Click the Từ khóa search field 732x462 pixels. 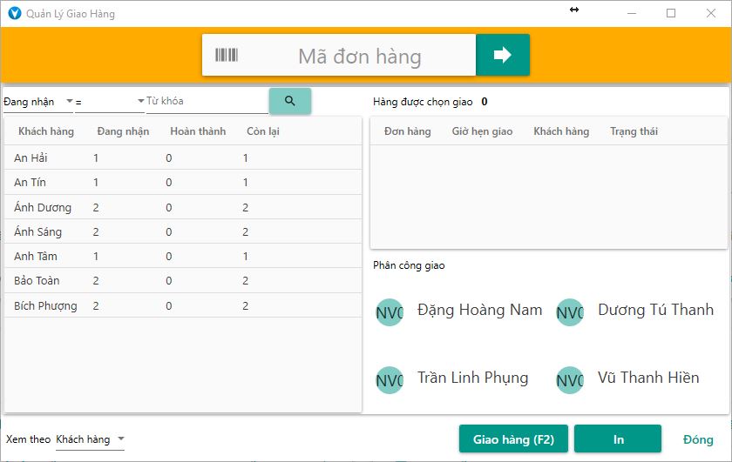(206, 101)
